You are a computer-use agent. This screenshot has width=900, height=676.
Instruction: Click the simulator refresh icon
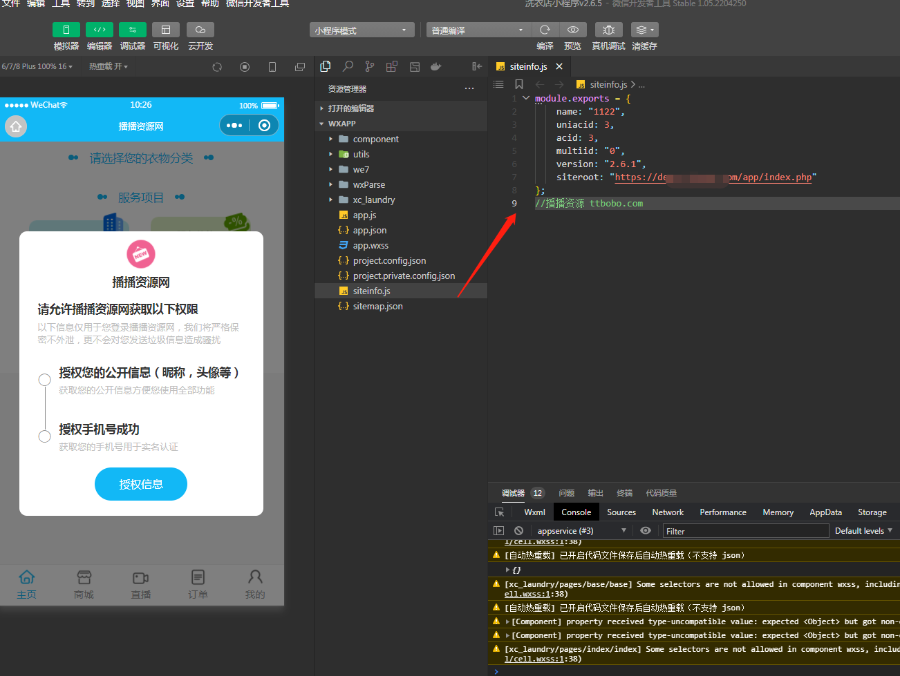[x=217, y=67]
